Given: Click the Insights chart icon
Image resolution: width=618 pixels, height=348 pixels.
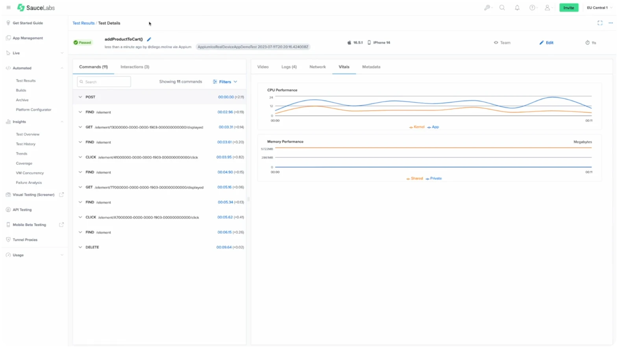Looking at the screenshot, I should pyautogui.click(x=8, y=122).
